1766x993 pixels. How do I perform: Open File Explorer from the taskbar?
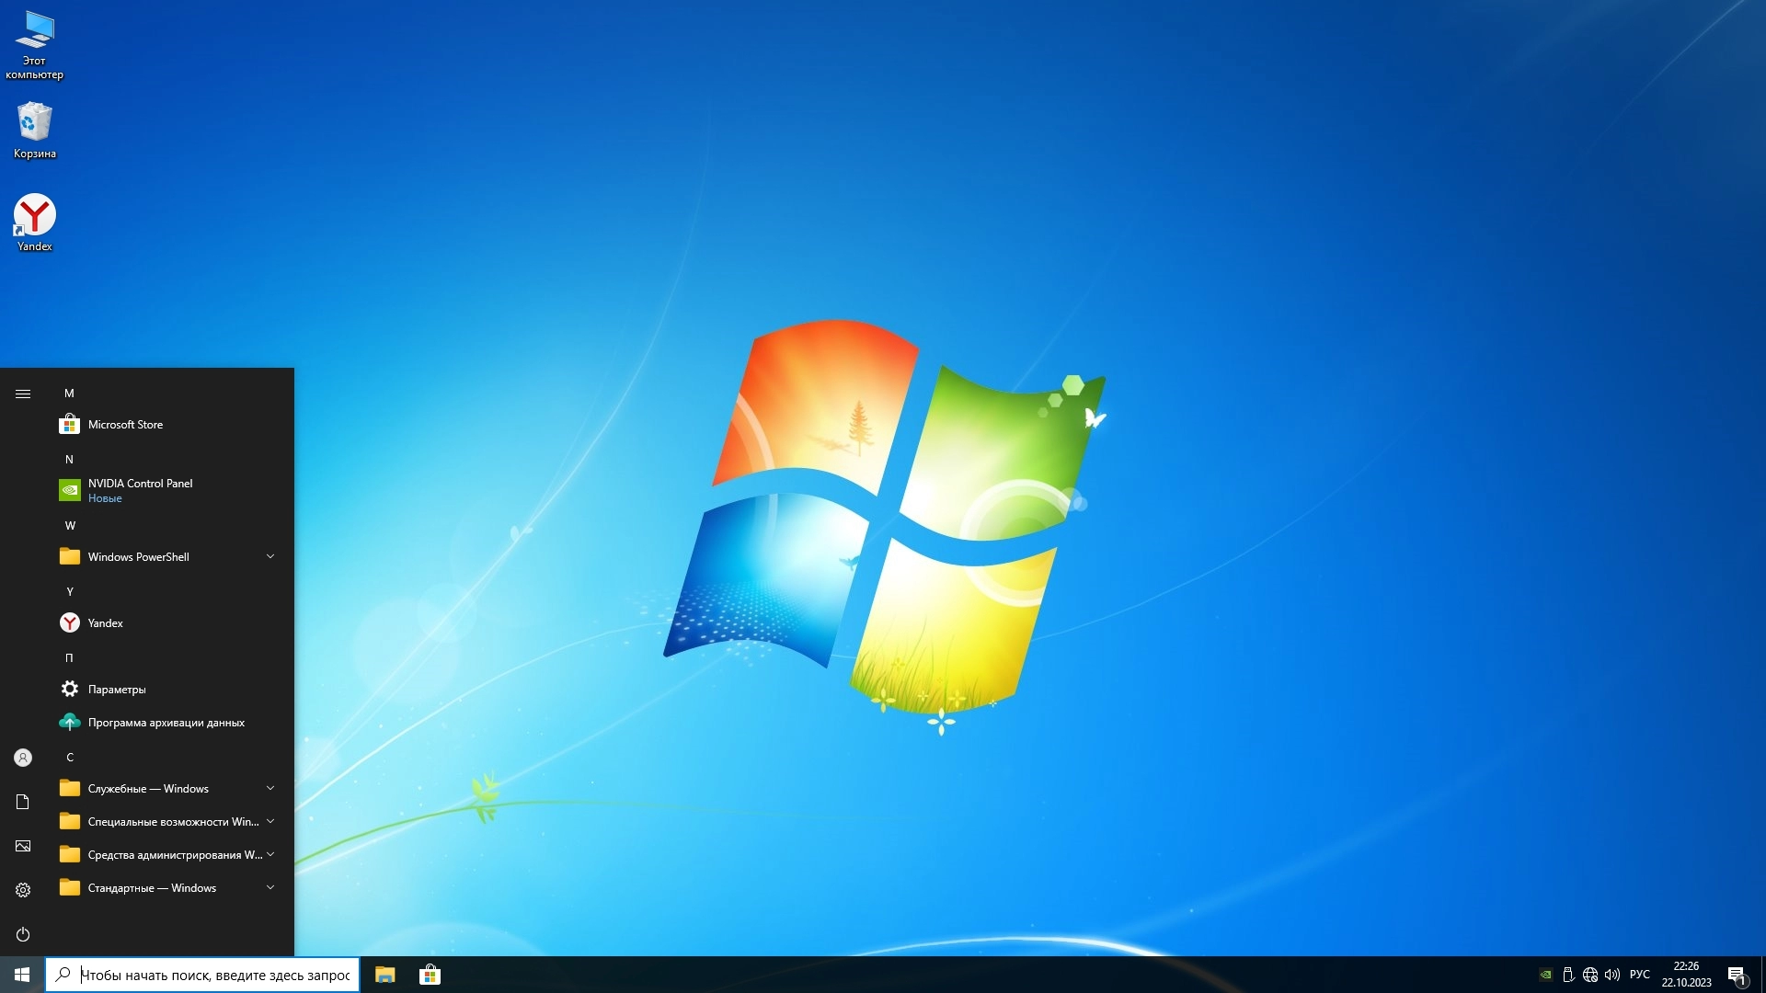pyautogui.click(x=385, y=975)
